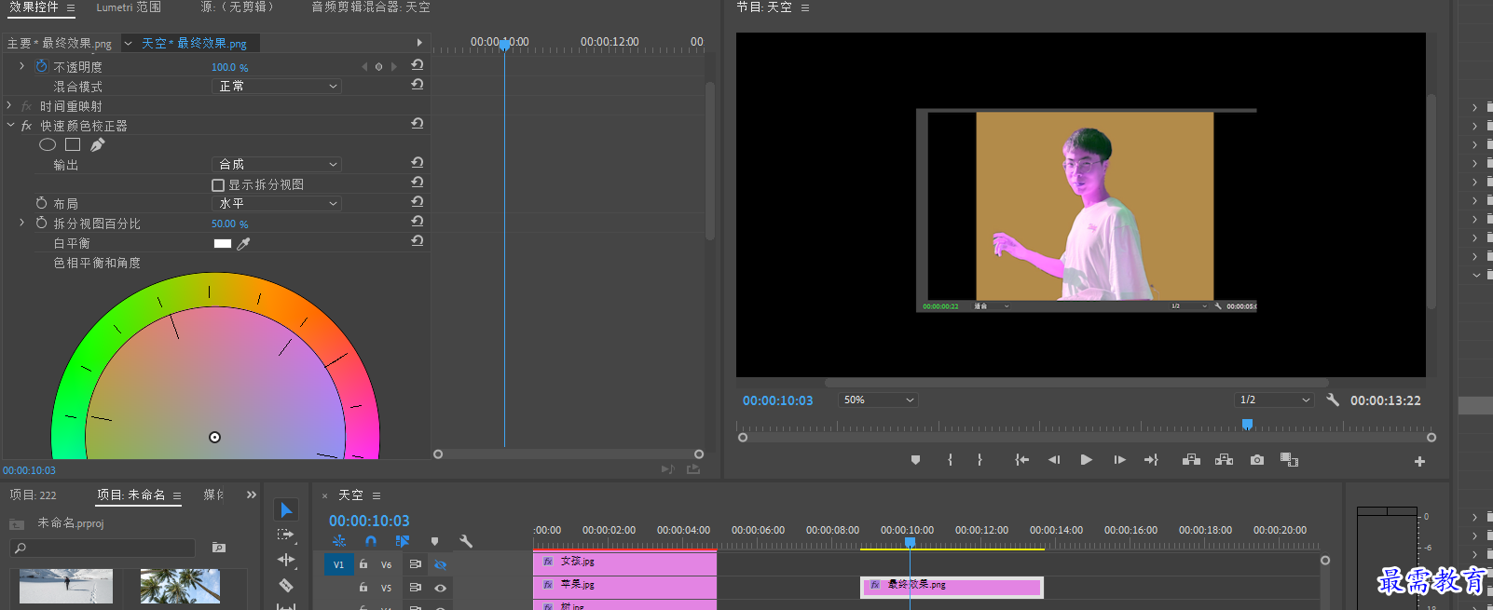Go to In point in Program Monitor
The width and height of the screenshot is (1493, 610).
[x=1021, y=460]
